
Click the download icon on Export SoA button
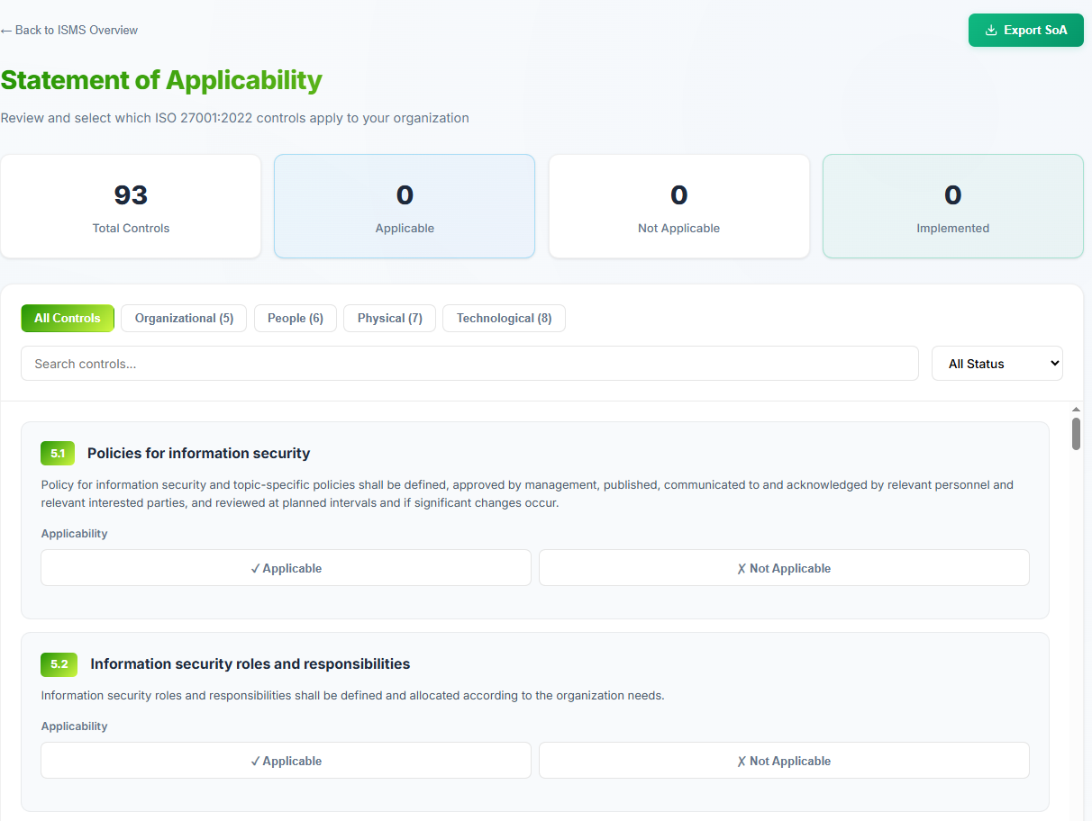coord(992,30)
